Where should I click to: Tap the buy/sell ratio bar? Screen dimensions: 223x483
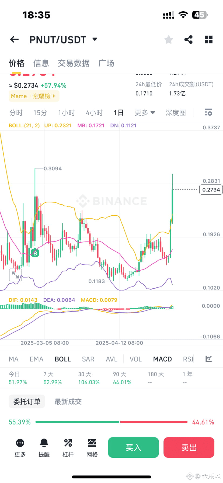(111, 422)
